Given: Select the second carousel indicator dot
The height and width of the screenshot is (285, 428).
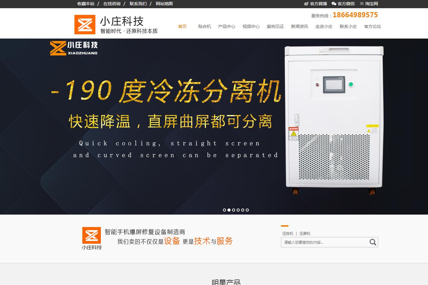Looking at the screenshot, I should pos(229,210).
